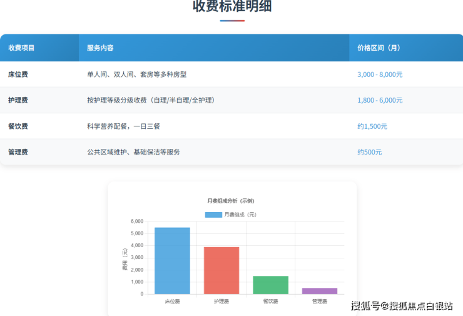Click the blue 床位费 bar
The image size is (463, 316).
172,261
